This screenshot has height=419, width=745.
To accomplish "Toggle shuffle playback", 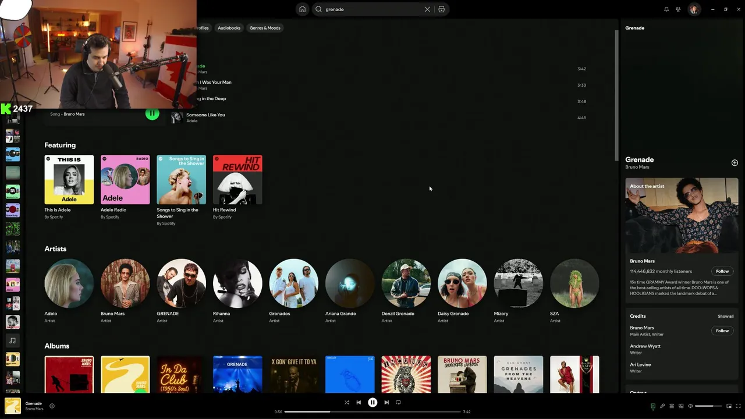I will click(x=347, y=402).
